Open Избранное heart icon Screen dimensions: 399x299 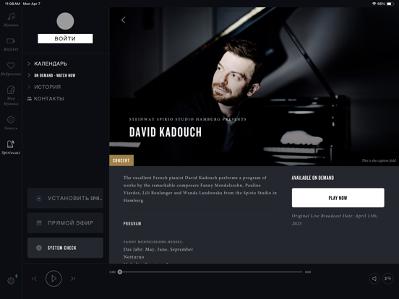[11, 65]
